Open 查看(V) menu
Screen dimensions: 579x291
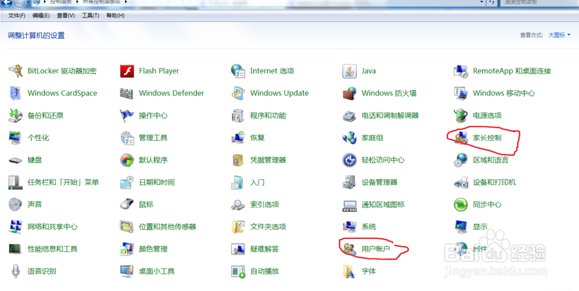pyautogui.click(x=66, y=16)
